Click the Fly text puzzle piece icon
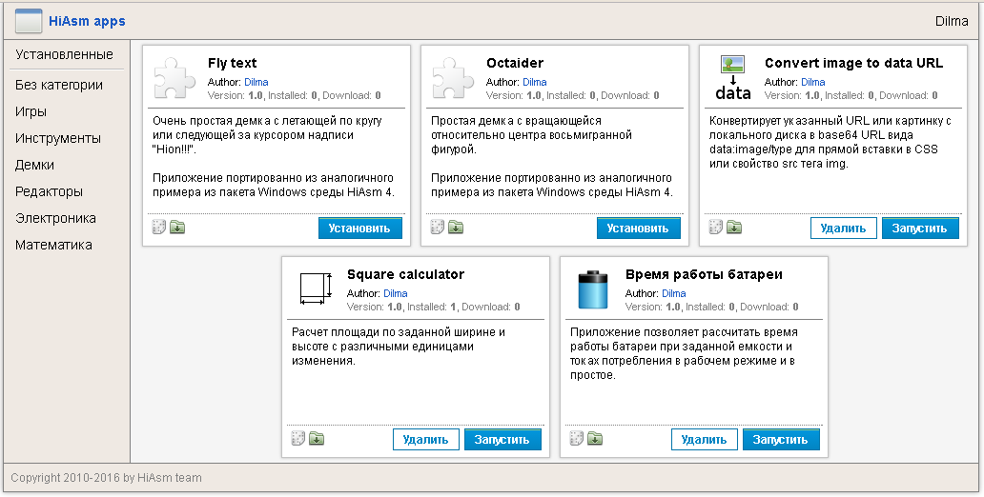Viewport: 984px width, 497px height. click(174, 77)
